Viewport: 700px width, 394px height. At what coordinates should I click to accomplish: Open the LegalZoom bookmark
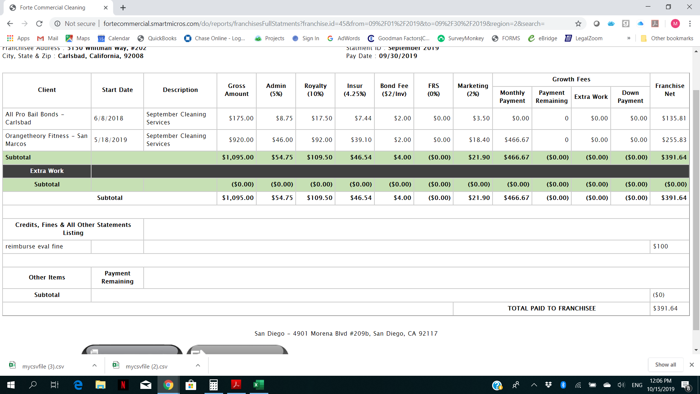[x=584, y=38]
